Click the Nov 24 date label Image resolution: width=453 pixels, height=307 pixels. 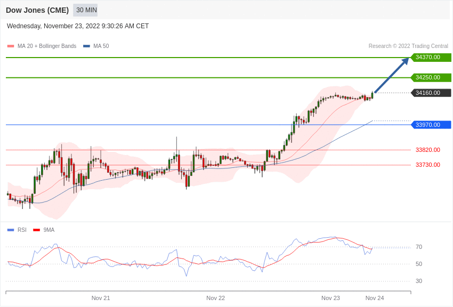(375, 298)
